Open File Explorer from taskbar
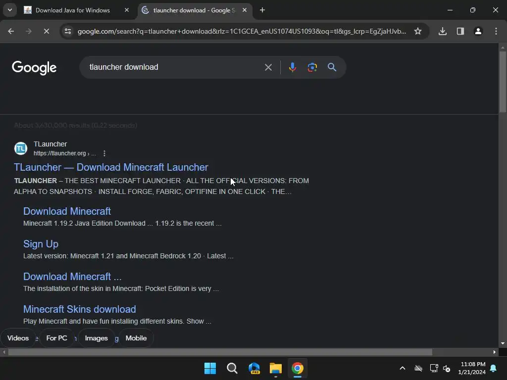The image size is (507, 380). [x=276, y=368]
